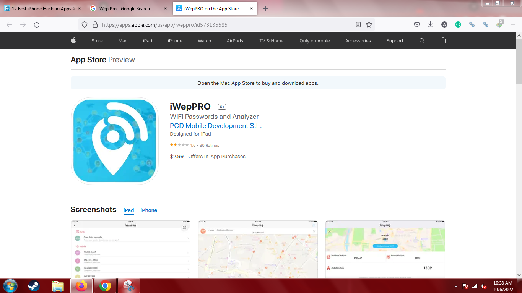Open the first screenshot with network list
This screenshot has height=293, width=522.
point(130,249)
